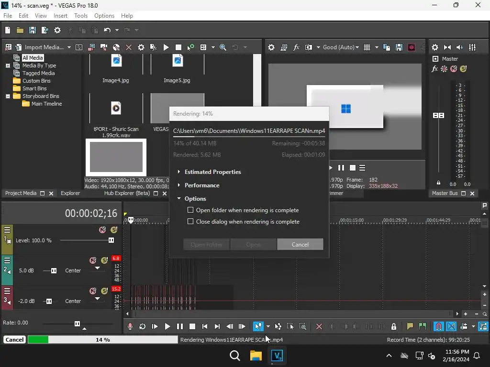490x367 pixels.
Task: Open the Project Media views dropdown
Action: [x=213, y=47]
